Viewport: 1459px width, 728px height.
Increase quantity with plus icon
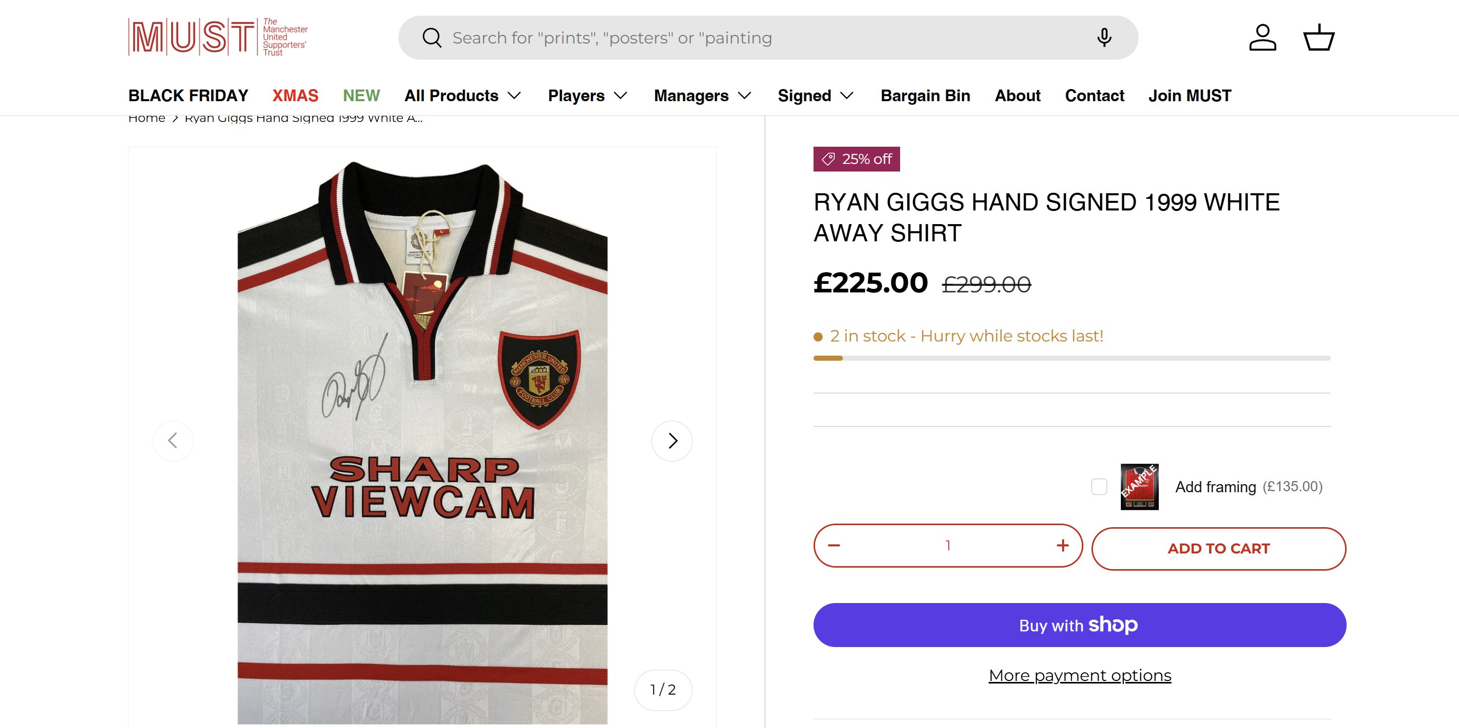tap(1062, 546)
